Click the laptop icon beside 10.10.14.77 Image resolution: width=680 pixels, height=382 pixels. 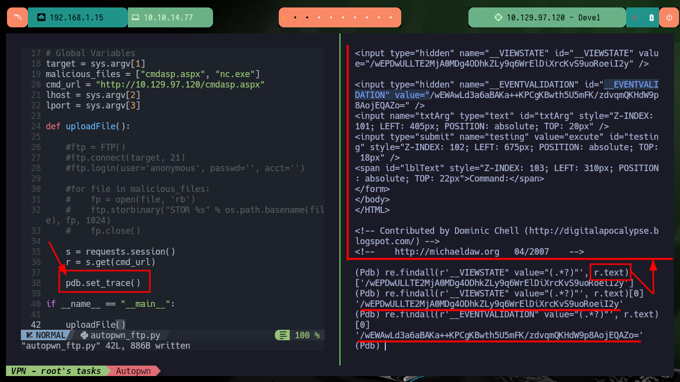pos(135,17)
